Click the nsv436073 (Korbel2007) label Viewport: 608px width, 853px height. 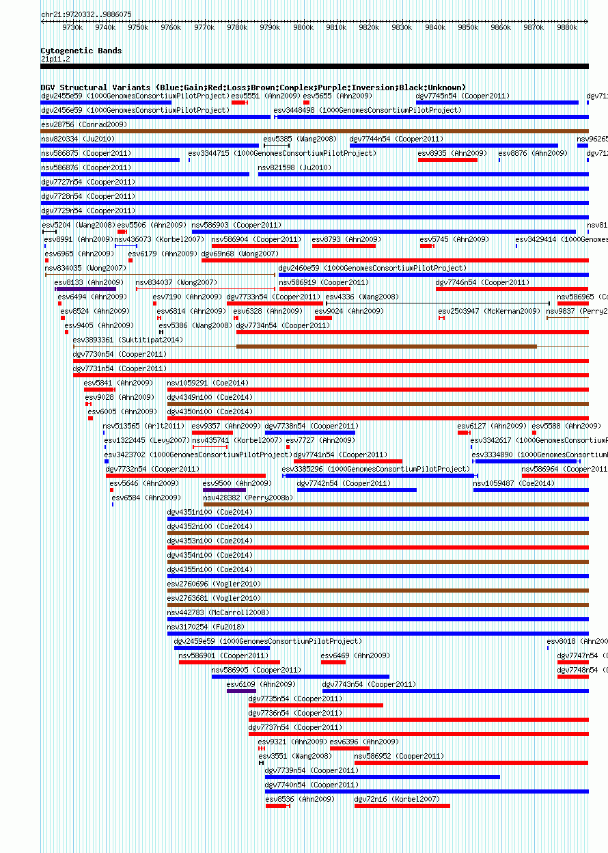159,239
